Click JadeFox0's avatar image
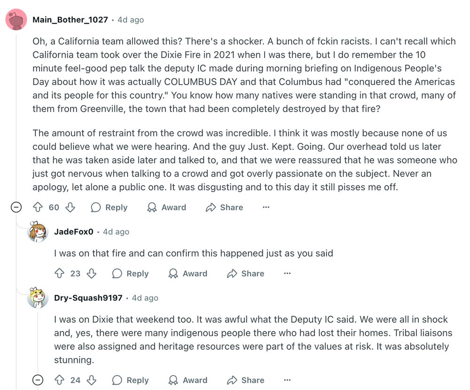 click(x=38, y=232)
